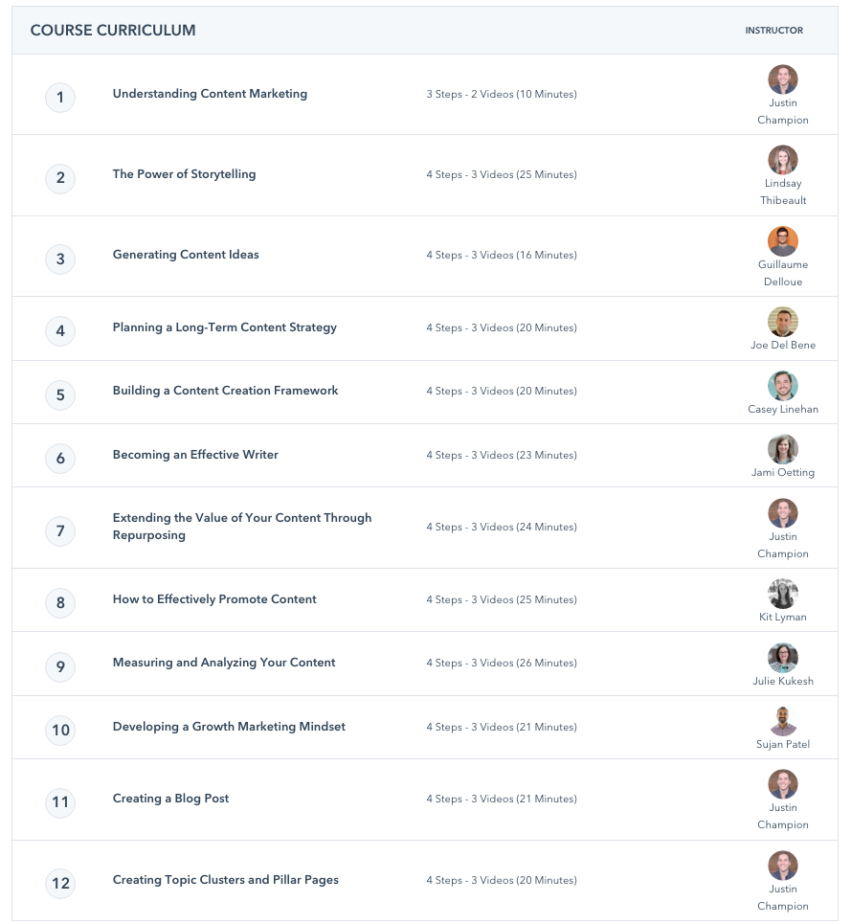Click Guillaume Delloue's instructor avatar
The height and width of the screenshot is (924, 851).
[783, 240]
